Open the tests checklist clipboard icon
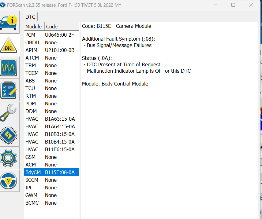262x219 pixels. point(9,90)
